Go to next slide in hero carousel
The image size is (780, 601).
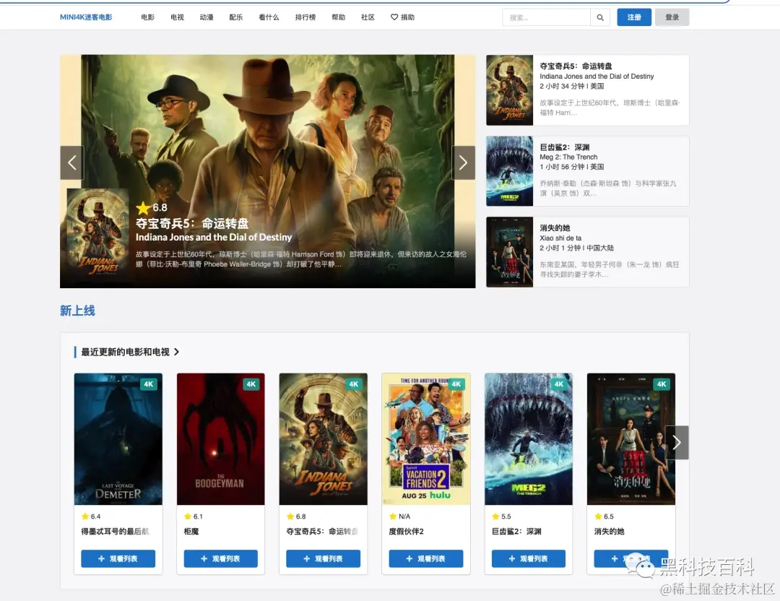click(x=463, y=163)
